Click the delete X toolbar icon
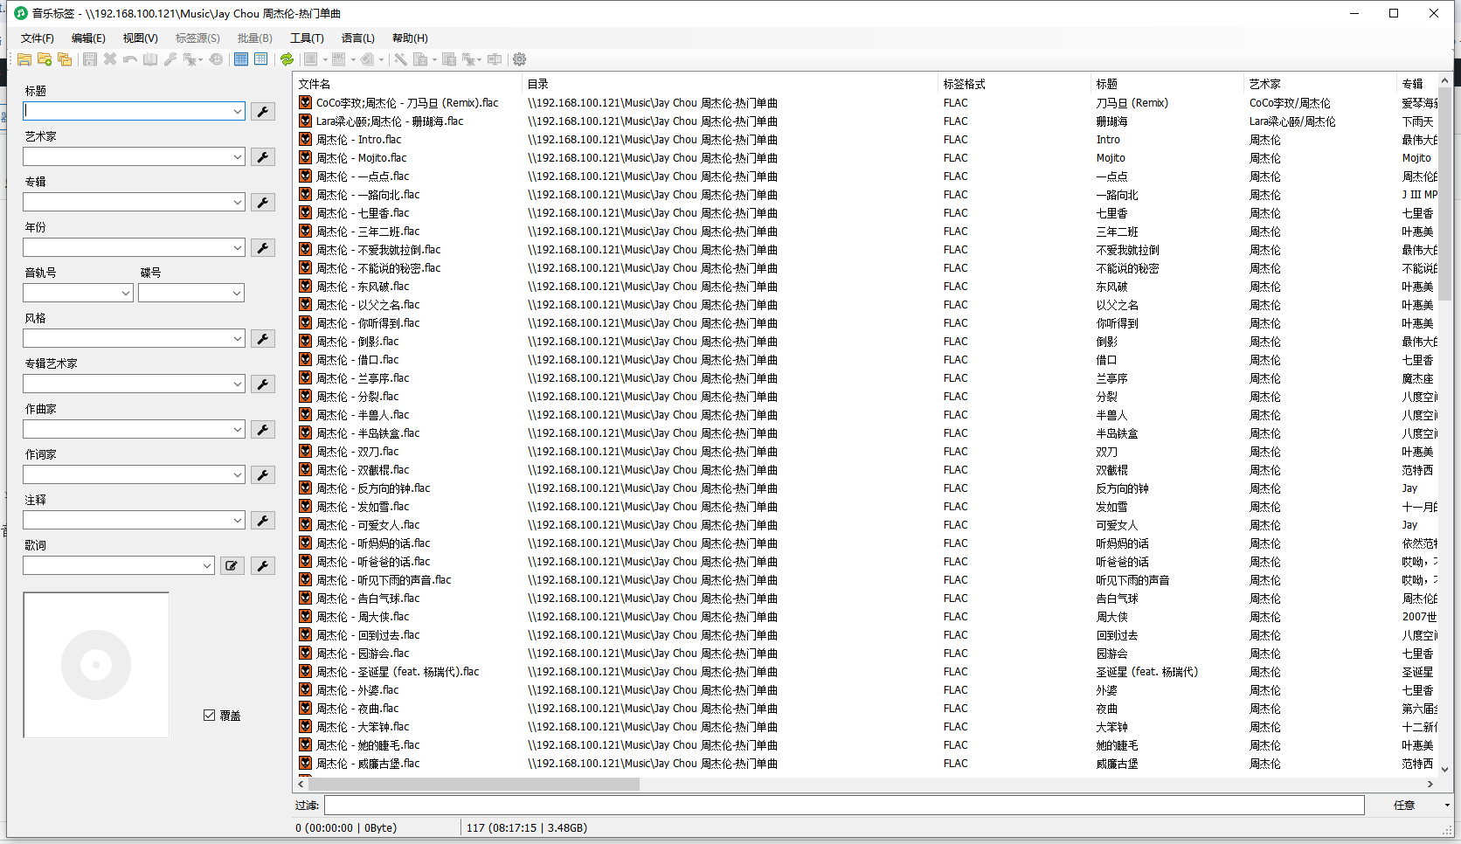Viewport: 1461px width, 844px height. [110, 59]
